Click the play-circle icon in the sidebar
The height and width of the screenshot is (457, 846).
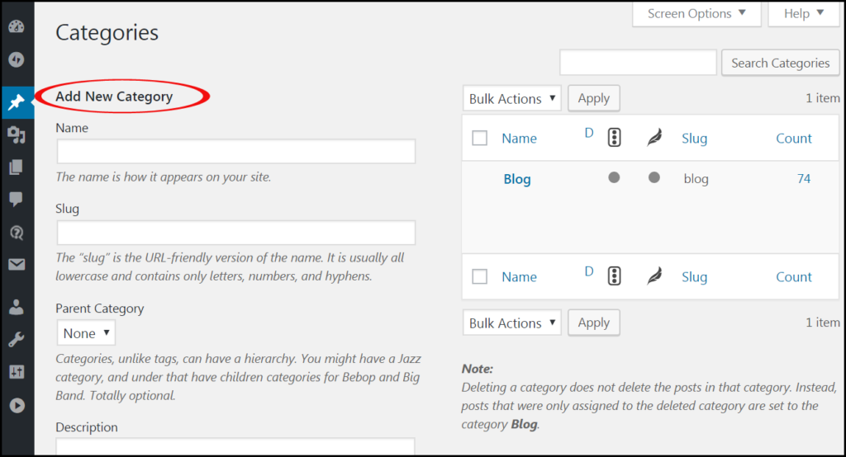tap(16, 405)
